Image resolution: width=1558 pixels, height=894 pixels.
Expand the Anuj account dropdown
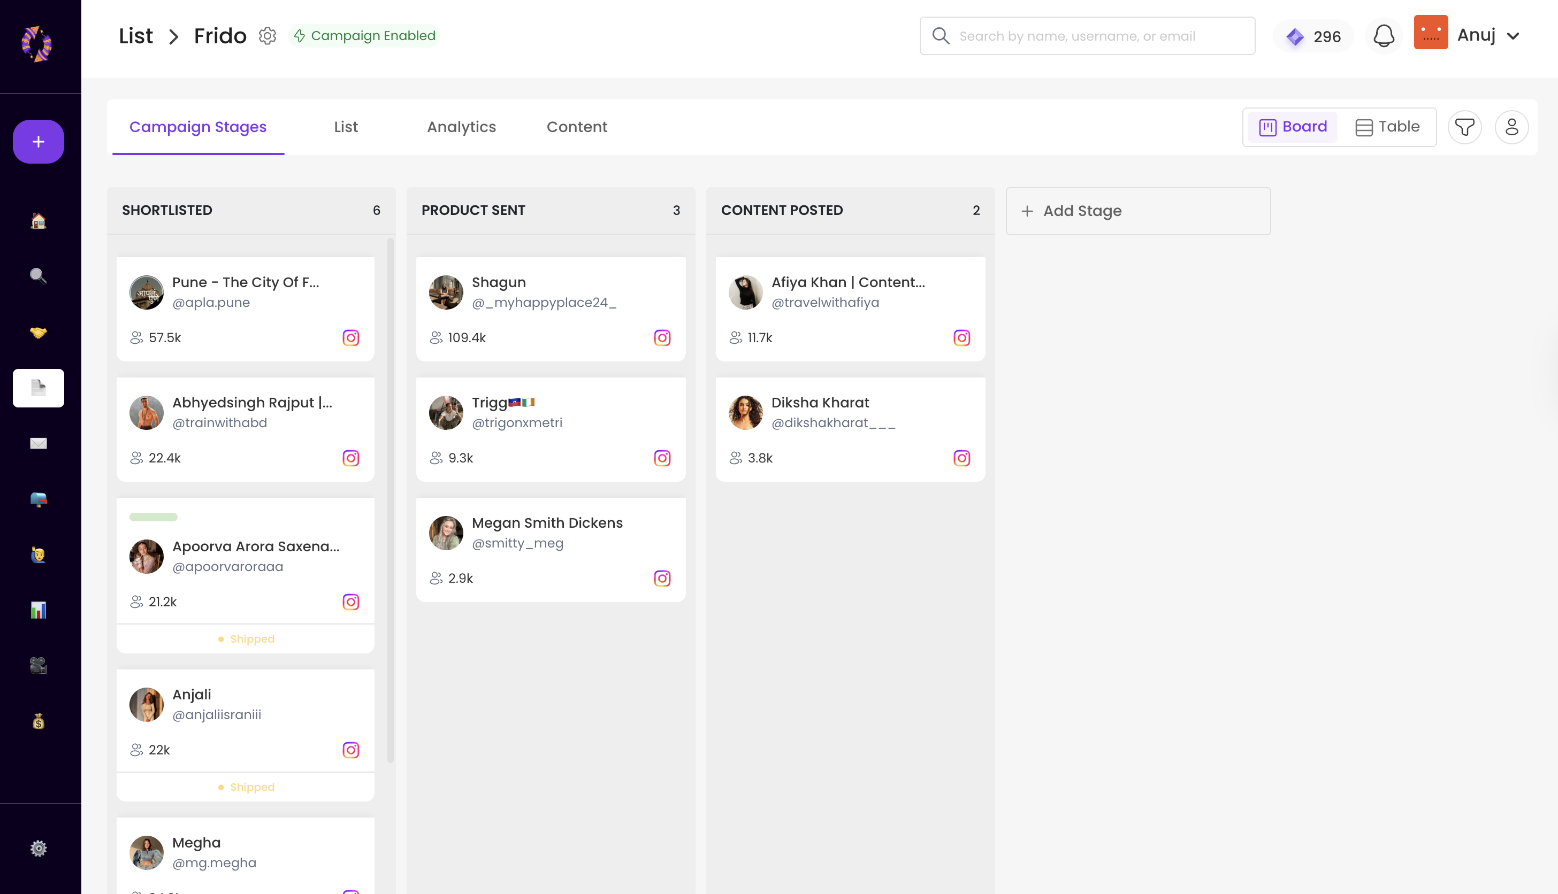click(1513, 36)
